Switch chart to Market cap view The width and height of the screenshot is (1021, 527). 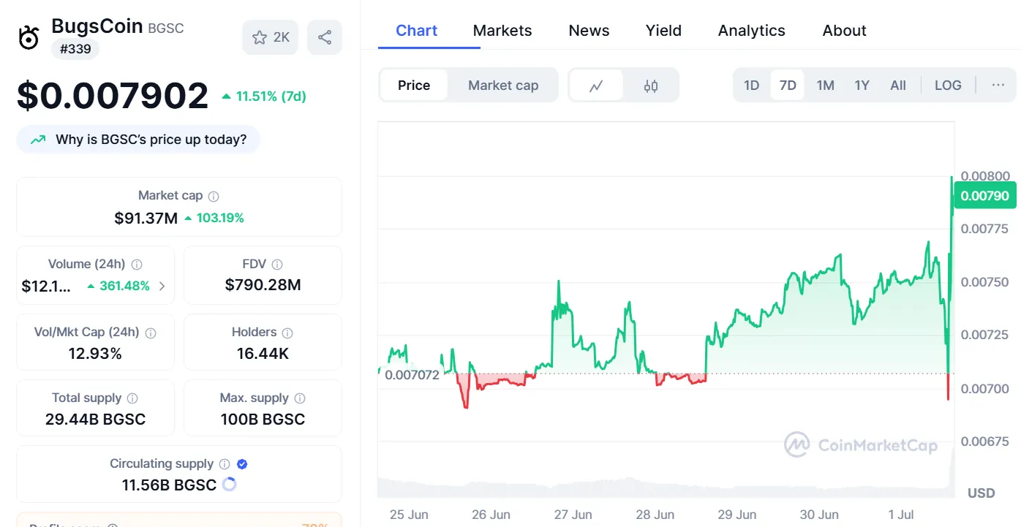tap(503, 86)
